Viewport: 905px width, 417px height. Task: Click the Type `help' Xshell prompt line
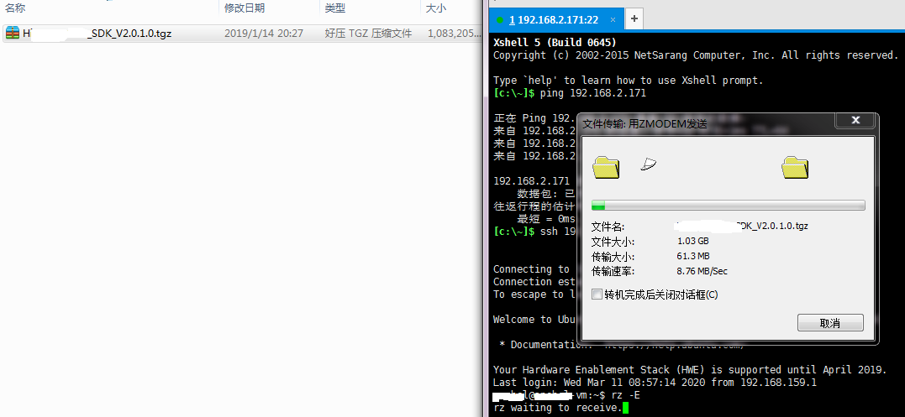click(x=628, y=81)
